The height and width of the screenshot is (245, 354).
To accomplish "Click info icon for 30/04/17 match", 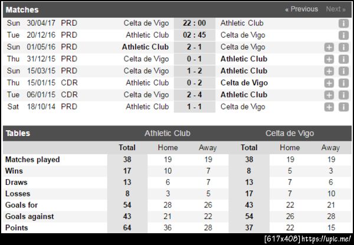I will click(x=343, y=24).
